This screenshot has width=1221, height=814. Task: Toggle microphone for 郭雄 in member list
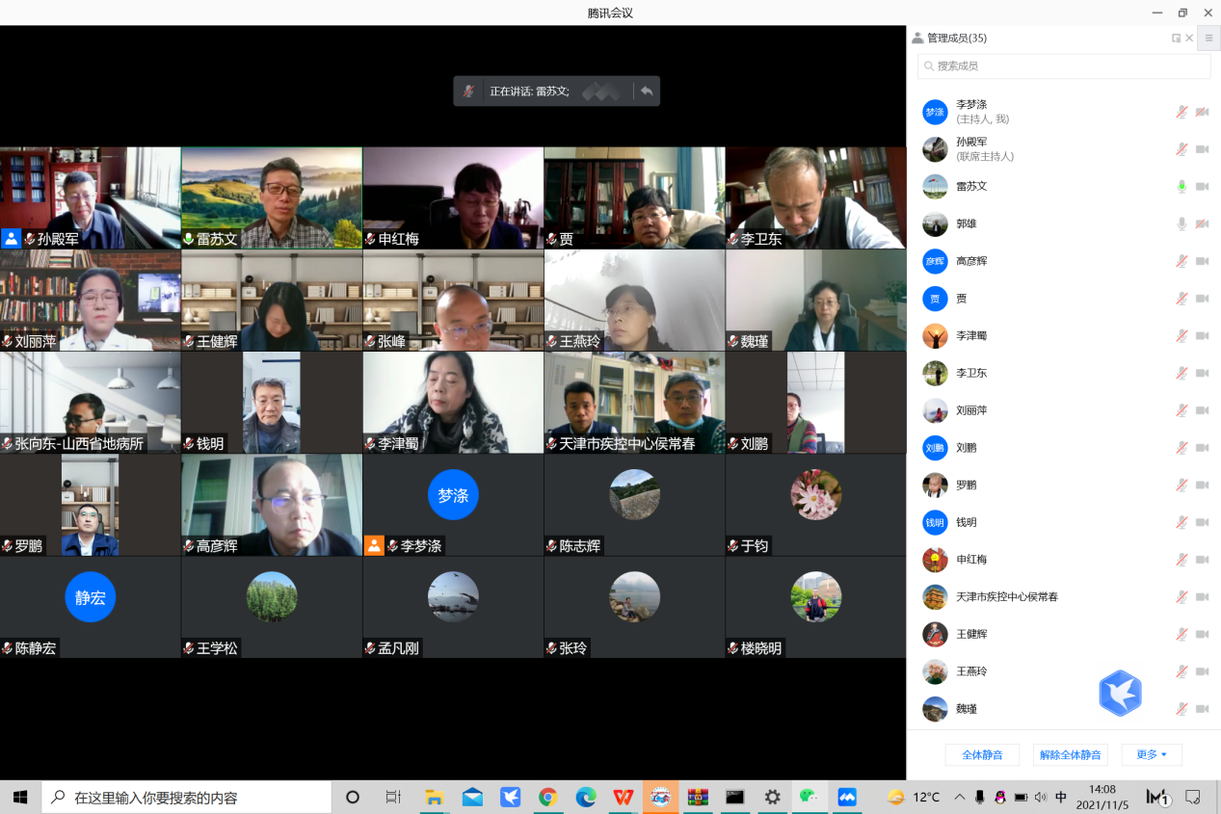pos(1181,223)
